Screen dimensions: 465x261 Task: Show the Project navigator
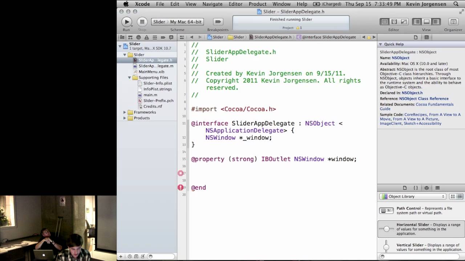(122, 37)
